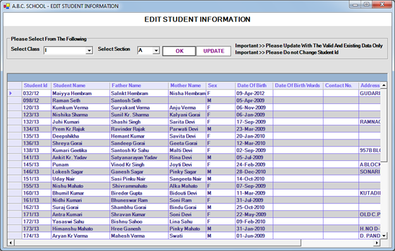This screenshot has height=251, width=395.
Task: Minimize the Edit Student Information window
Action: coord(356,4)
